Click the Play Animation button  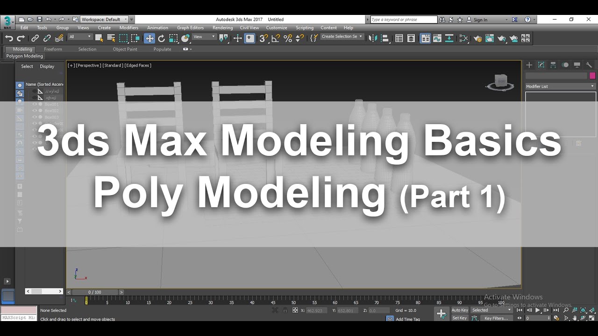tap(538, 310)
